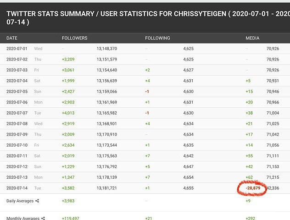The width and height of the screenshot is (290, 220).
Task: Select the 13,181,721 followers total
Action: point(106,188)
